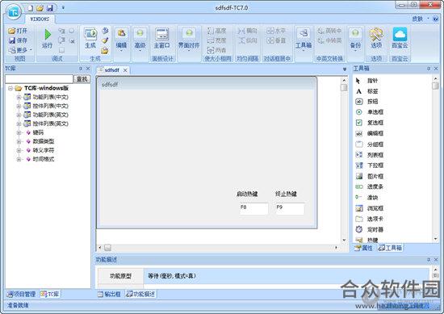The image size is (444, 314).
Task: Expand the 功能列表(英文) tree node
Action: (x=19, y=115)
